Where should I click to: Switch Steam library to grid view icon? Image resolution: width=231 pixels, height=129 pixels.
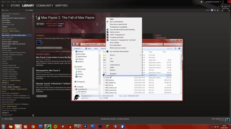click(218, 10)
